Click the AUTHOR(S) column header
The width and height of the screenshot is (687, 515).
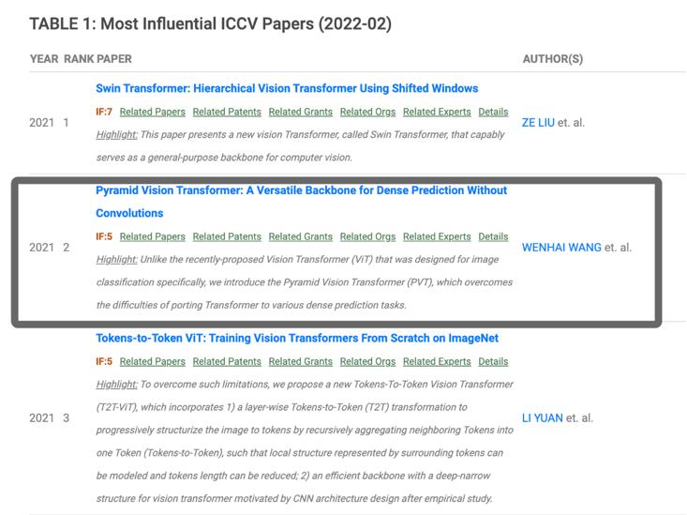[552, 59]
